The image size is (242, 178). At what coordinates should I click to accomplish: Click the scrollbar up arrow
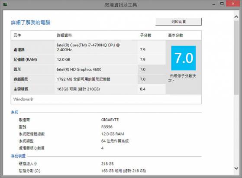236,16
